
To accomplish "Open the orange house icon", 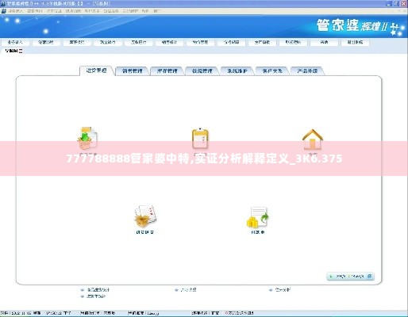I will click(x=313, y=139).
